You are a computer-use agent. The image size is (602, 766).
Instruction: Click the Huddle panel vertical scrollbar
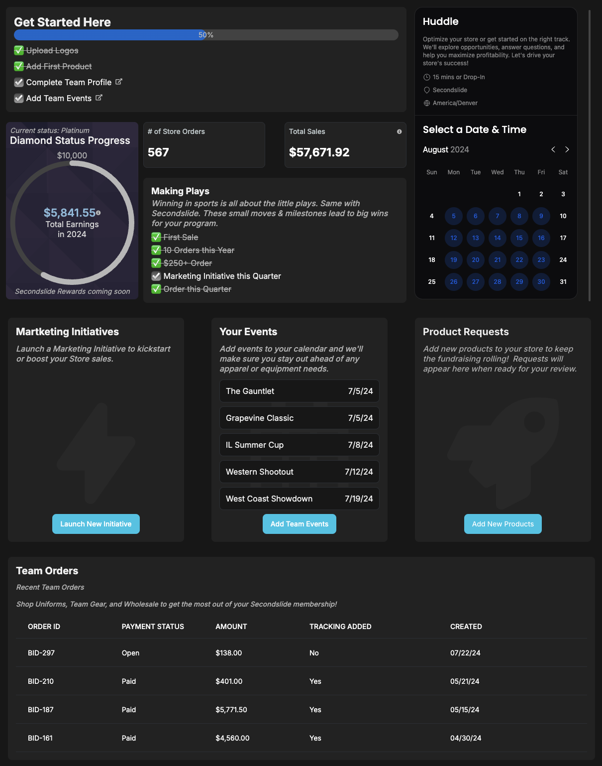[x=590, y=155]
